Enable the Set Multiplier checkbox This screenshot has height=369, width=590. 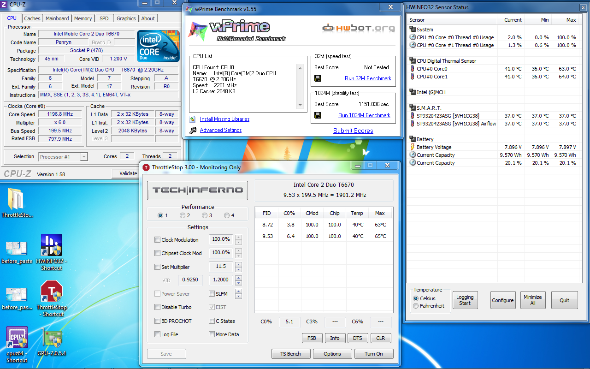click(x=157, y=267)
